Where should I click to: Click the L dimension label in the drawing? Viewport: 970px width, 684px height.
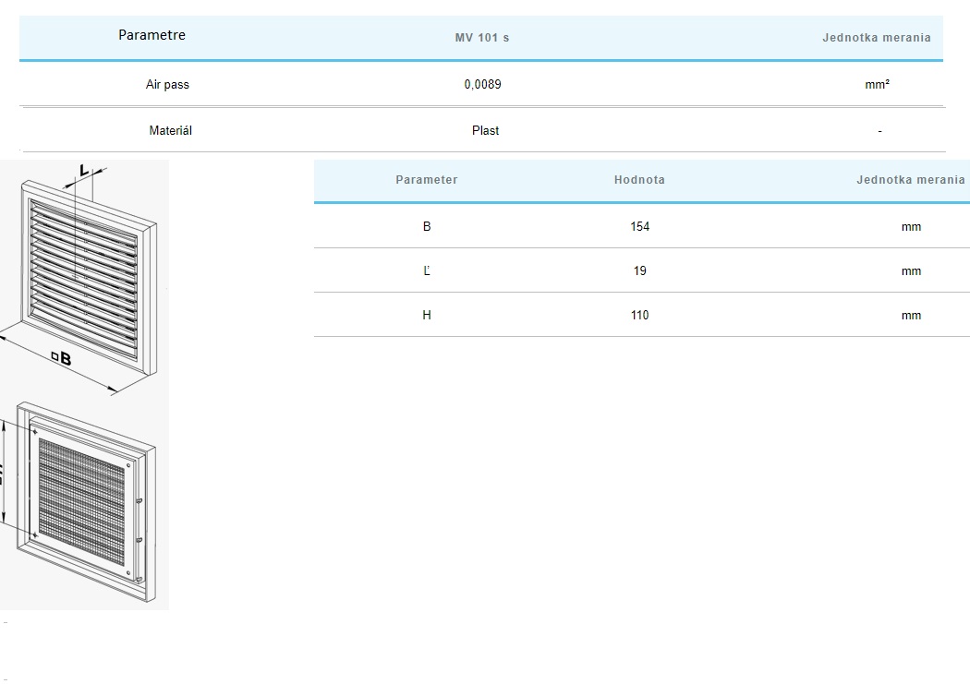click(x=83, y=170)
